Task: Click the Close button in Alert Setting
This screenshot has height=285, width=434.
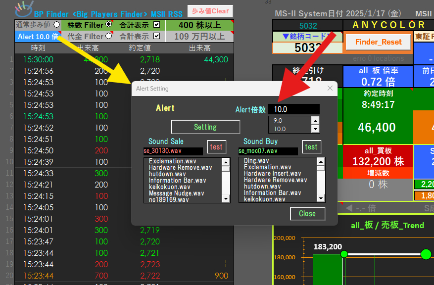Action: click(307, 214)
